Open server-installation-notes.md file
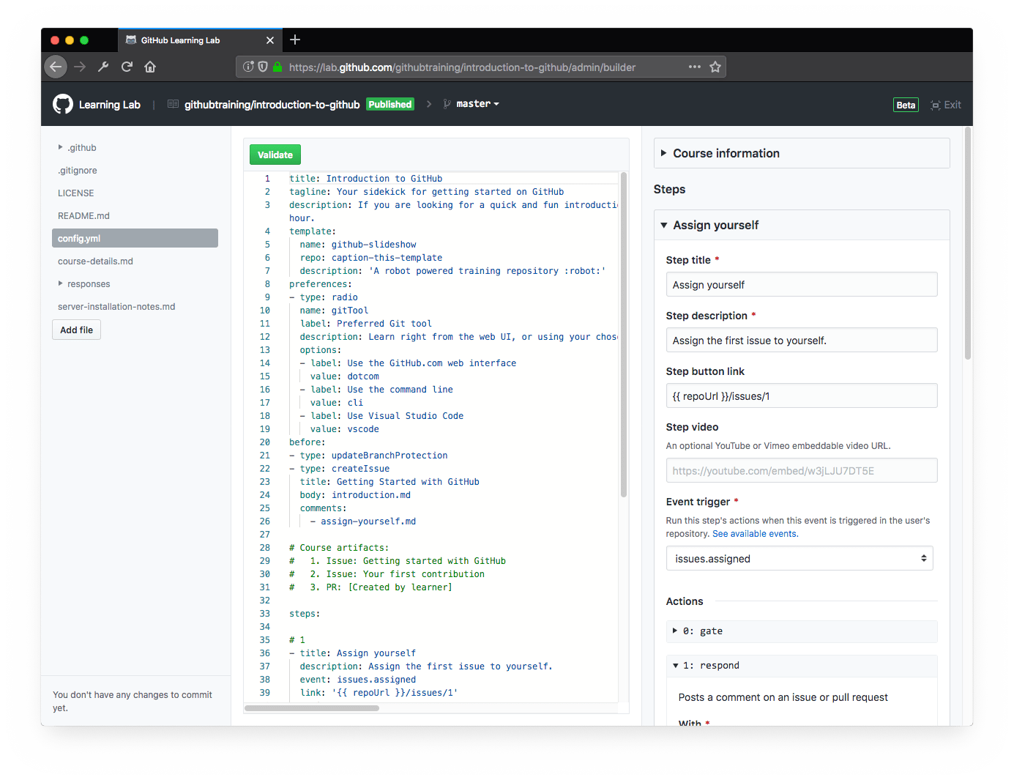This screenshot has width=1014, height=780. [x=116, y=306]
